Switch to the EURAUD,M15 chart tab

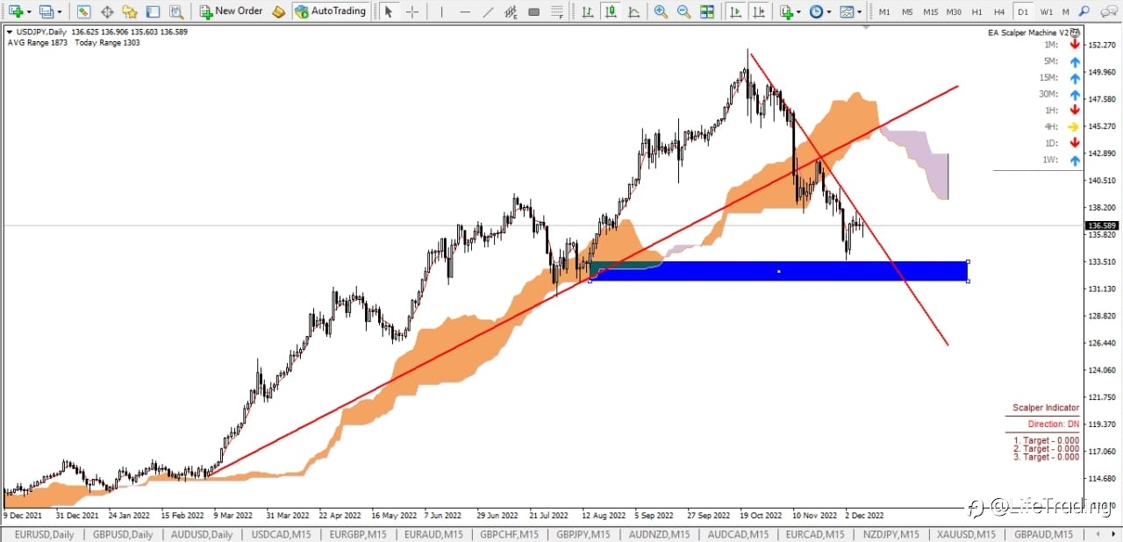tap(433, 534)
